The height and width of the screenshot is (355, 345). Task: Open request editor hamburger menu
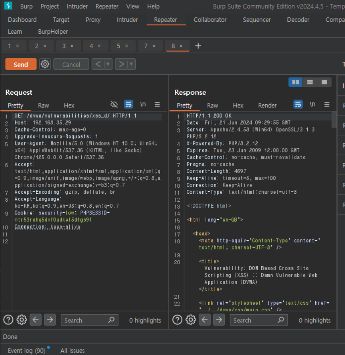157,105
